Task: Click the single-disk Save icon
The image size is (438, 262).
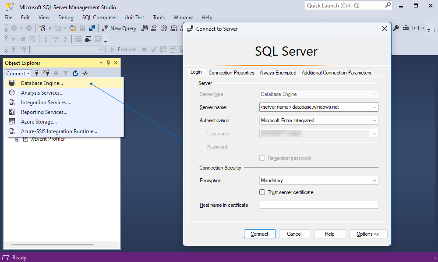Action: coord(82,28)
